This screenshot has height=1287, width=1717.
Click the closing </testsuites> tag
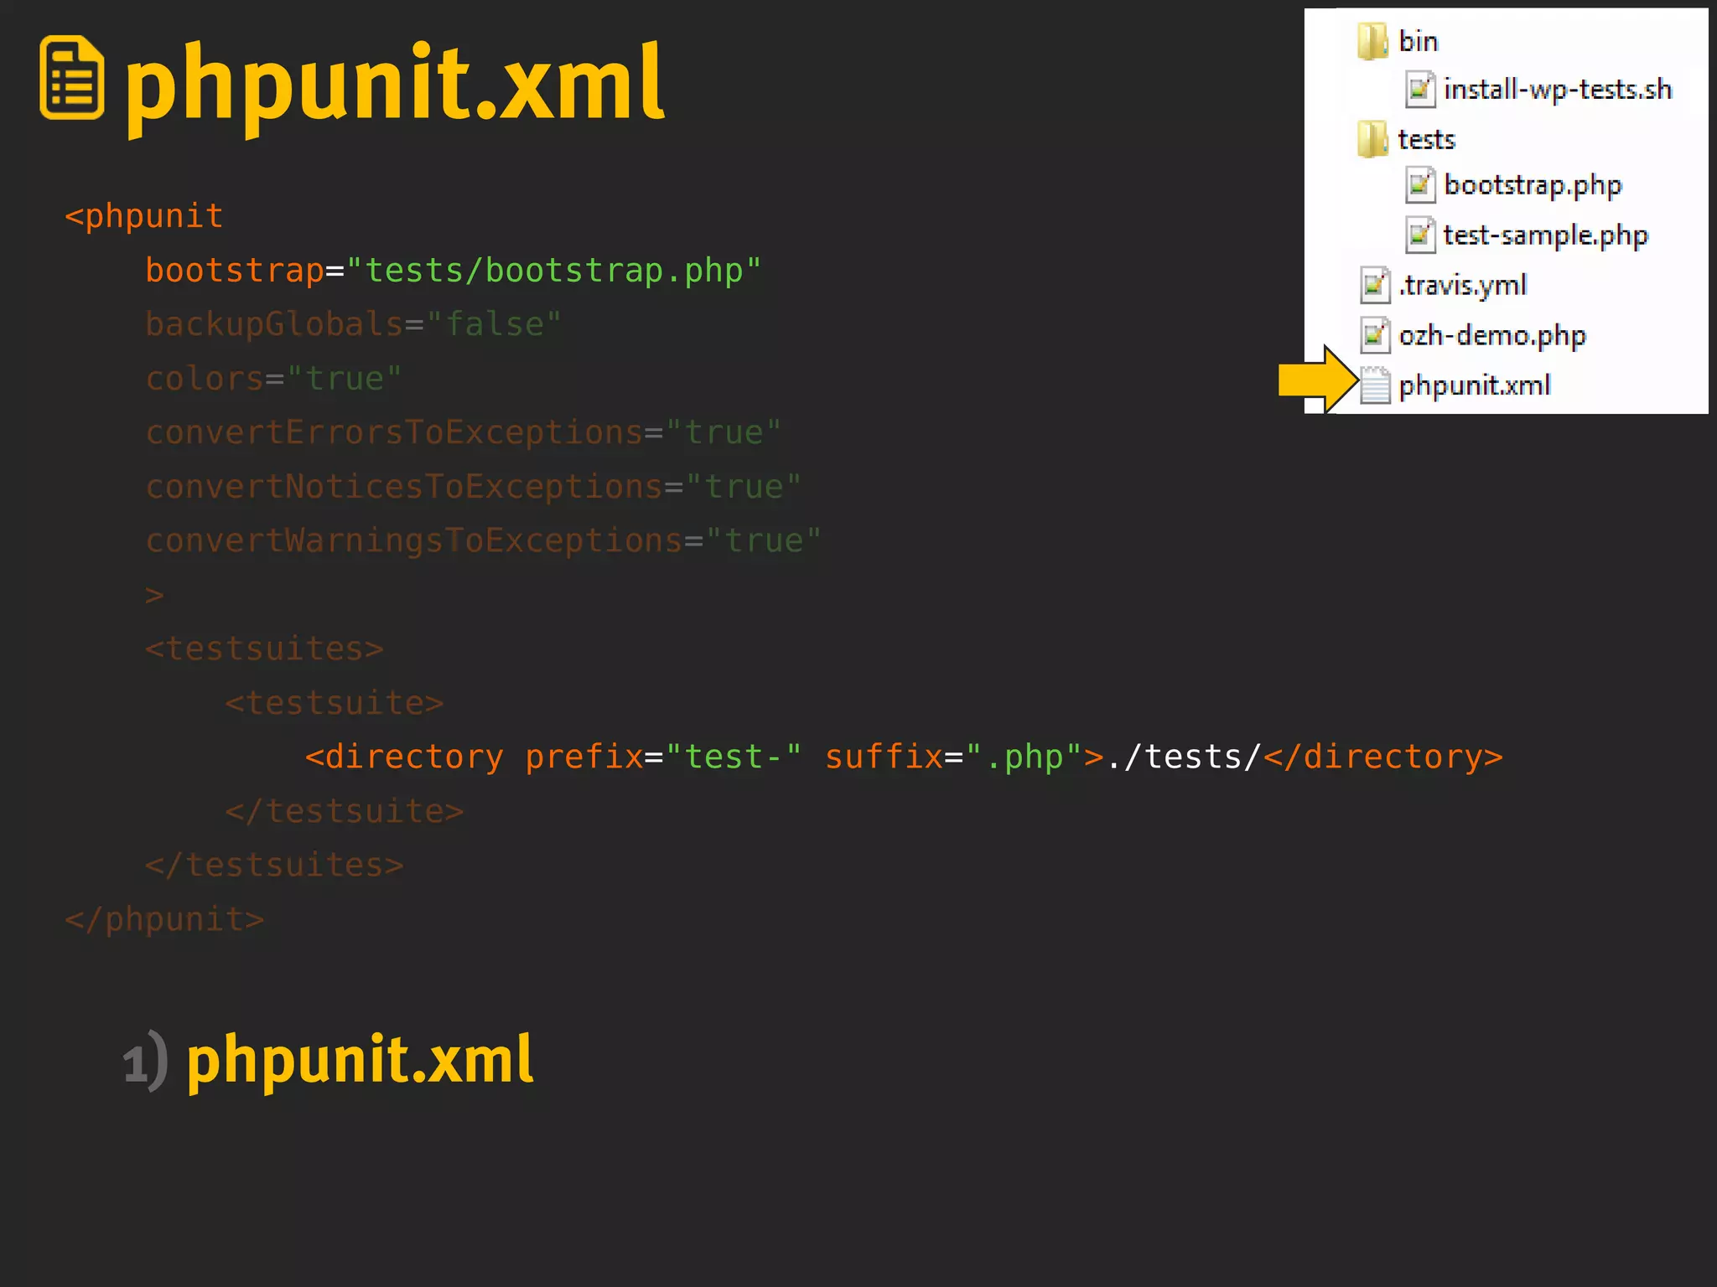click(274, 865)
